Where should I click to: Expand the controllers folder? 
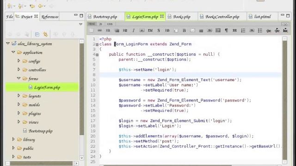[18, 70]
